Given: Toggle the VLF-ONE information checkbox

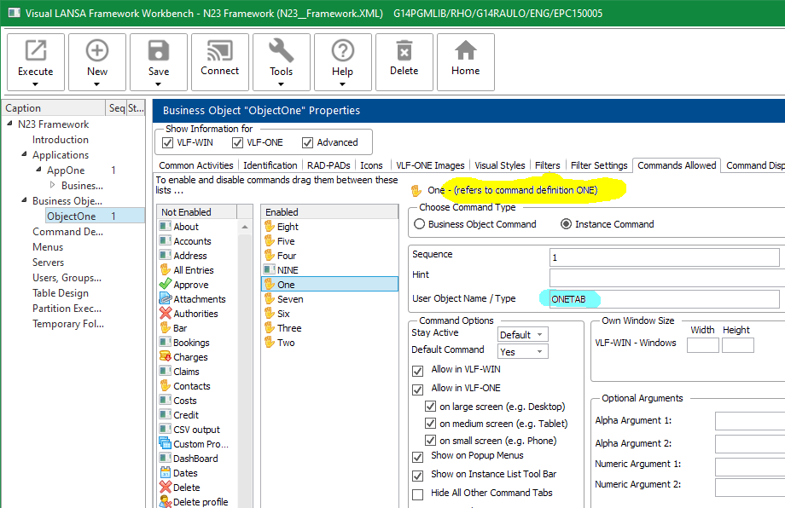Looking at the screenshot, I should click(237, 143).
